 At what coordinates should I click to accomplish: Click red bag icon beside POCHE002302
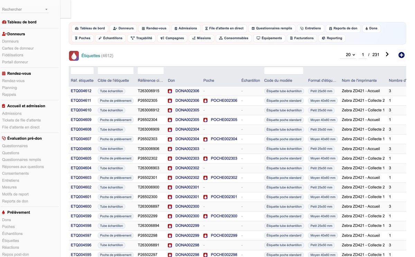click(x=205, y=178)
